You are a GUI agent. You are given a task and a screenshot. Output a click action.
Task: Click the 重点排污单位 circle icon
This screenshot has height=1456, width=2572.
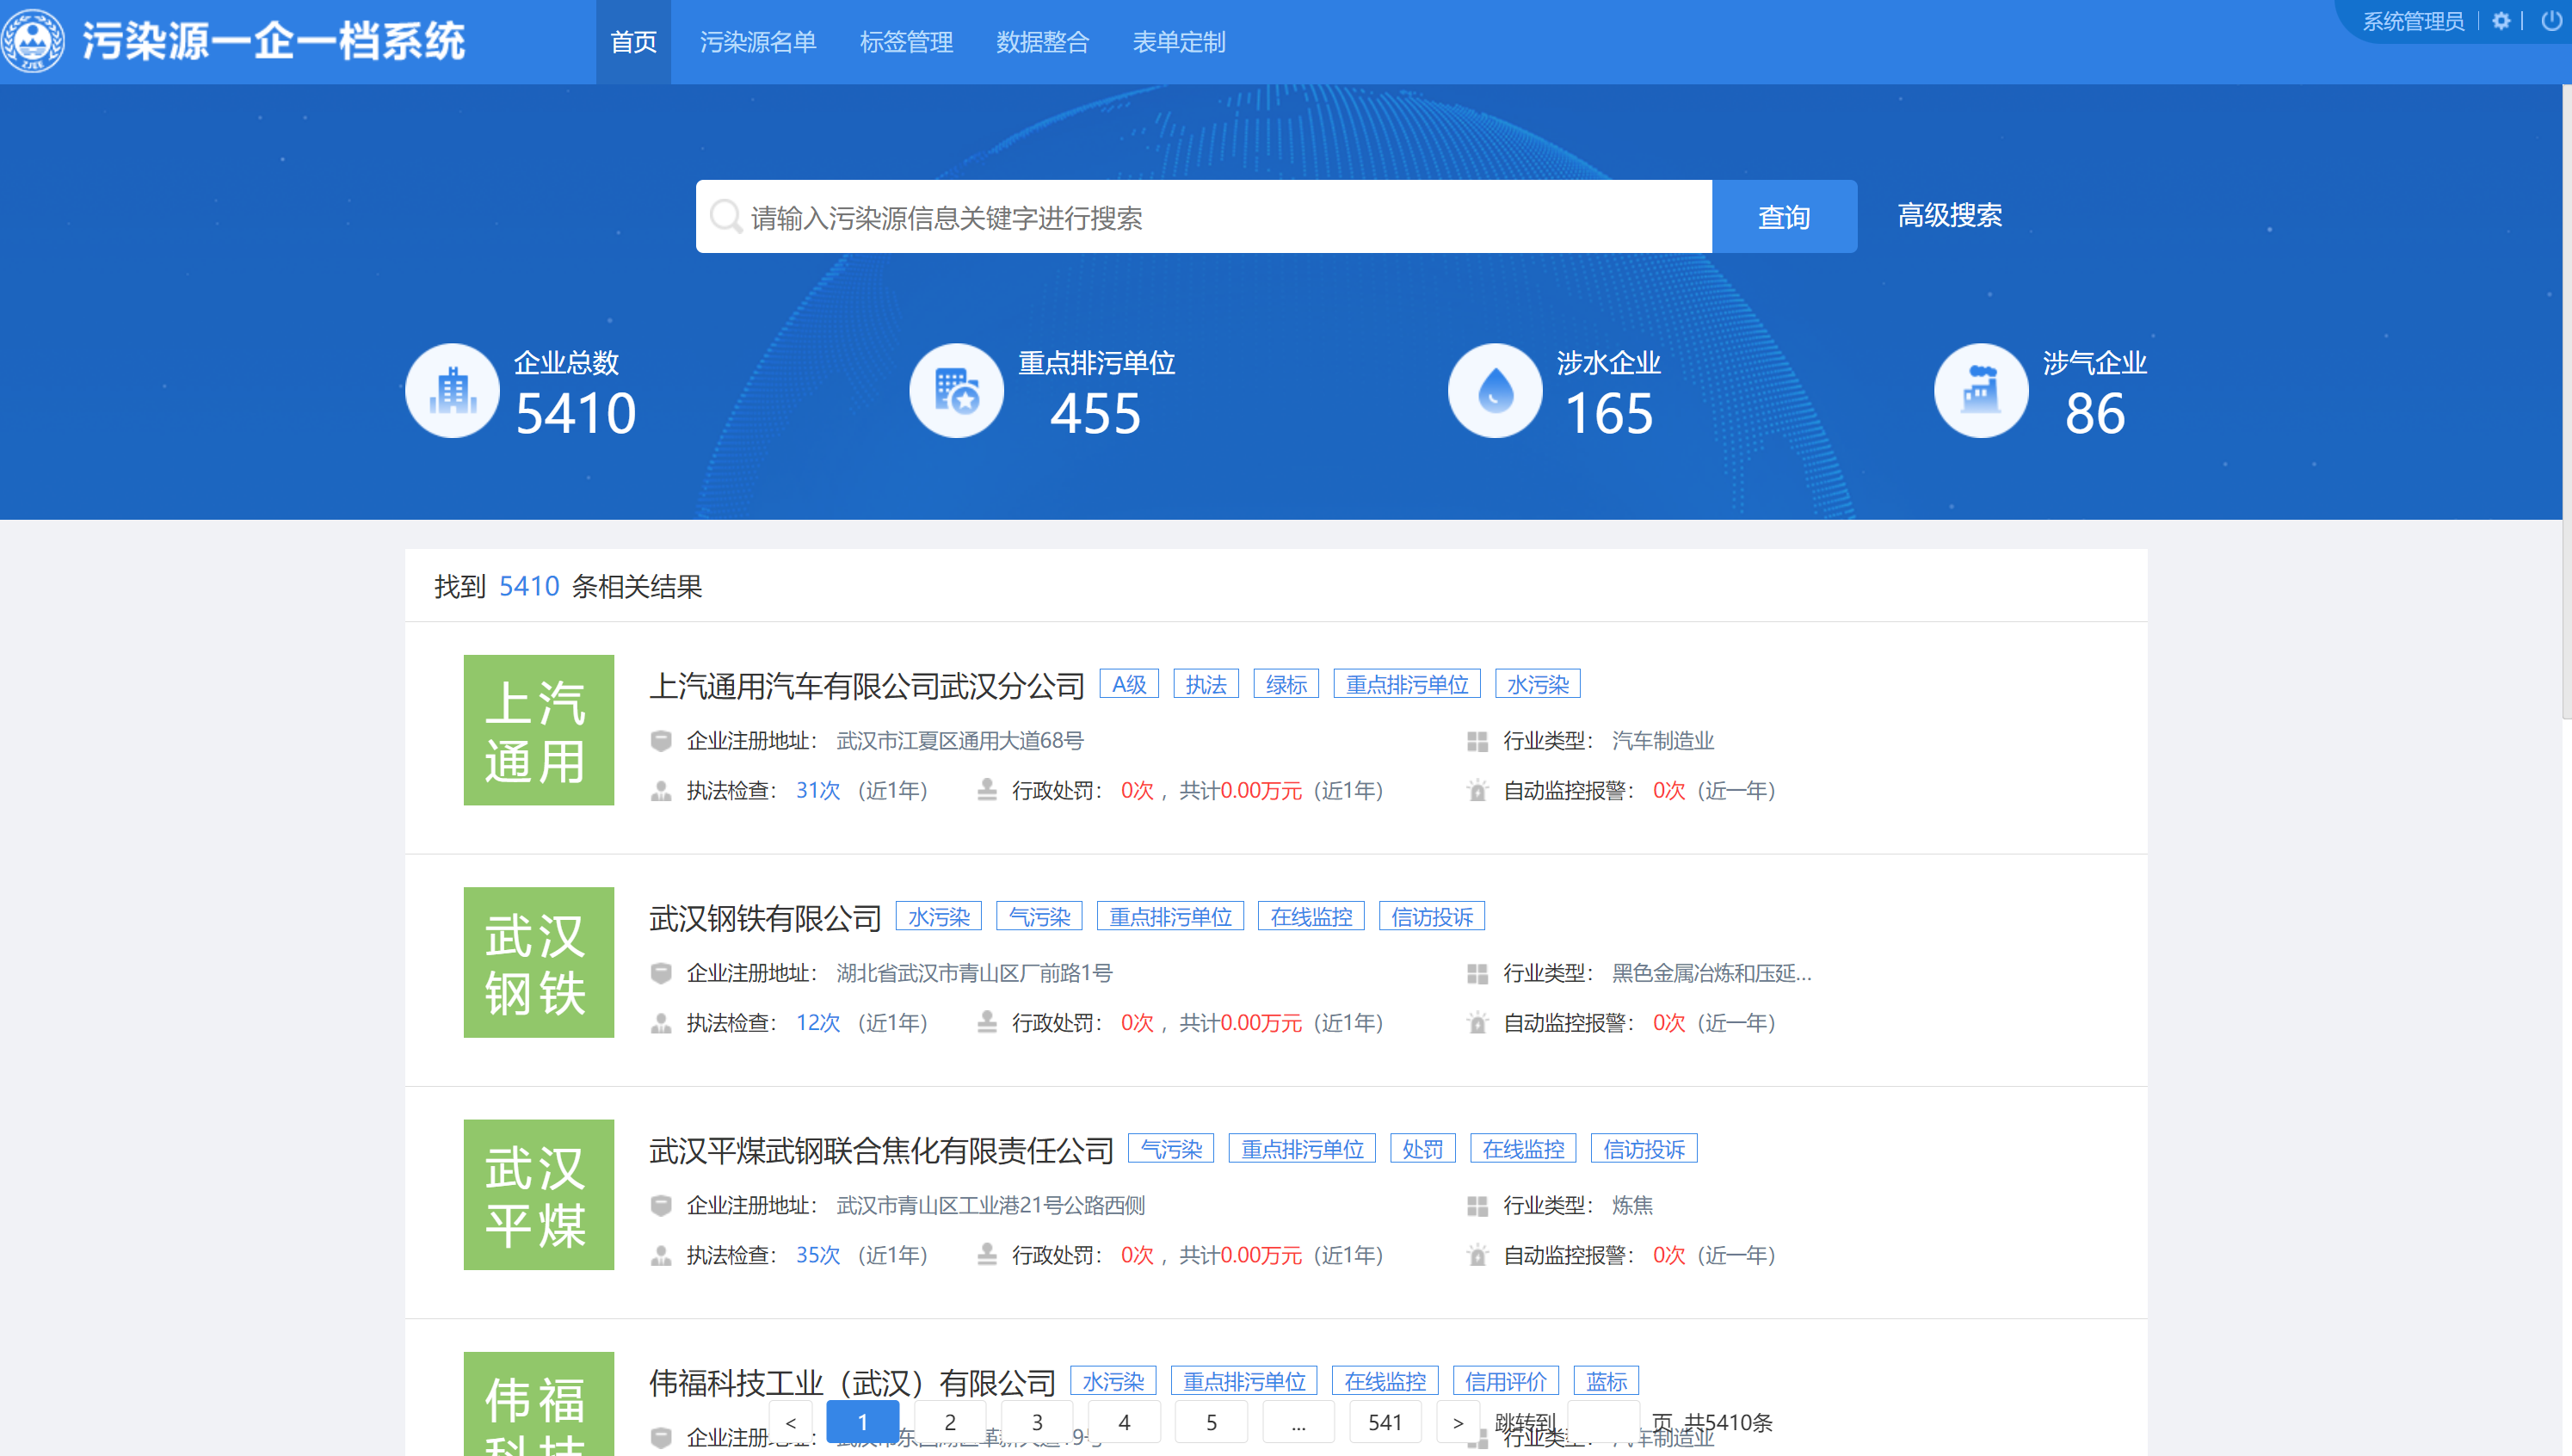point(956,390)
